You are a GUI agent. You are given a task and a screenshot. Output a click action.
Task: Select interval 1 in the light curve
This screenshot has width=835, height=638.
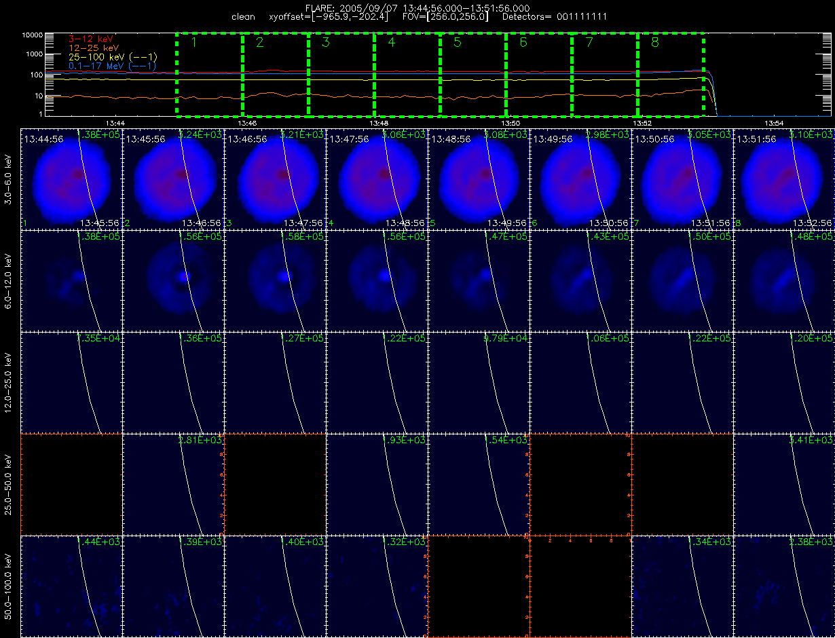(x=210, y=73)
